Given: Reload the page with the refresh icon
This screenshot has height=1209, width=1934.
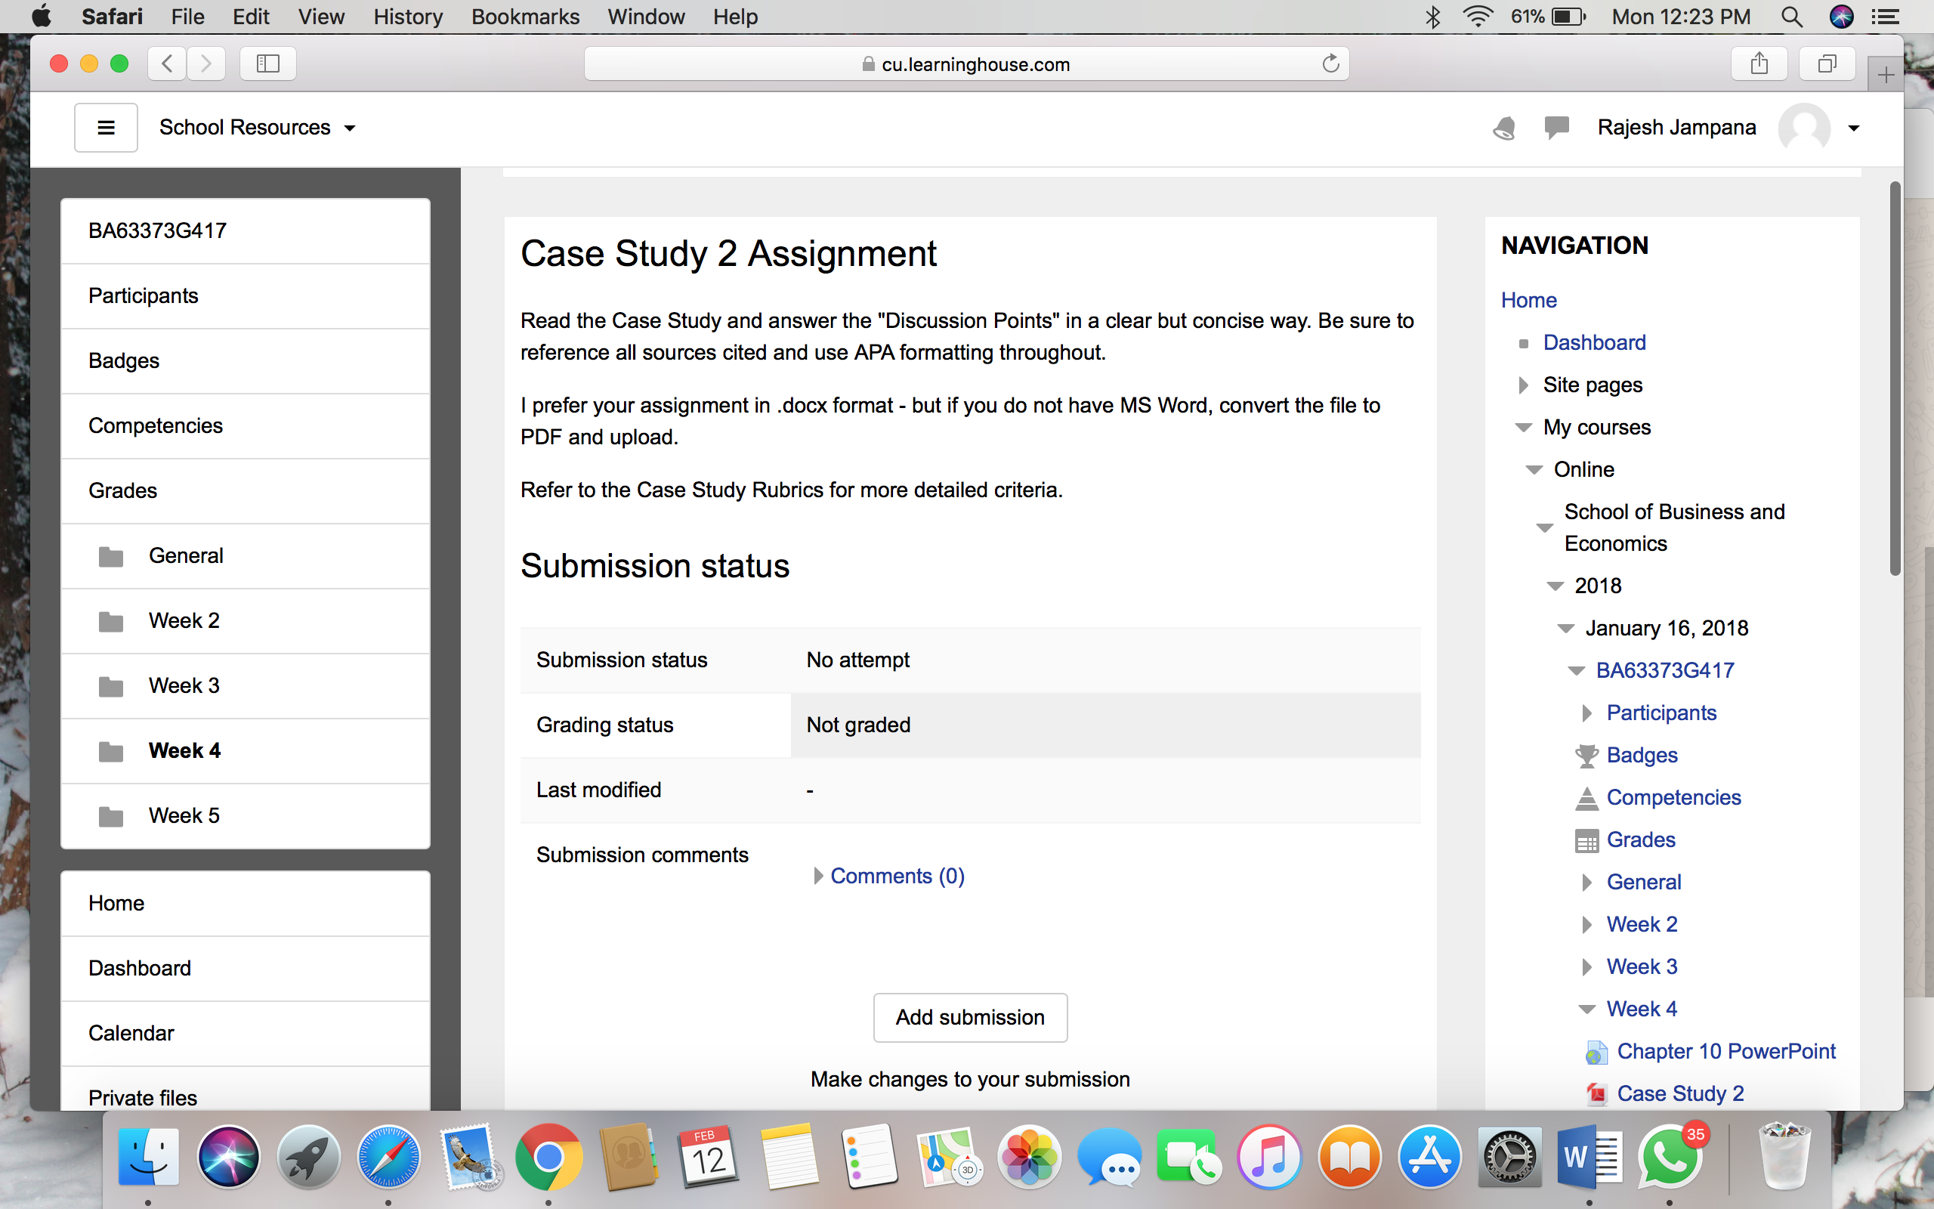Looking at the screenshot, I should tap(1330, 63).
